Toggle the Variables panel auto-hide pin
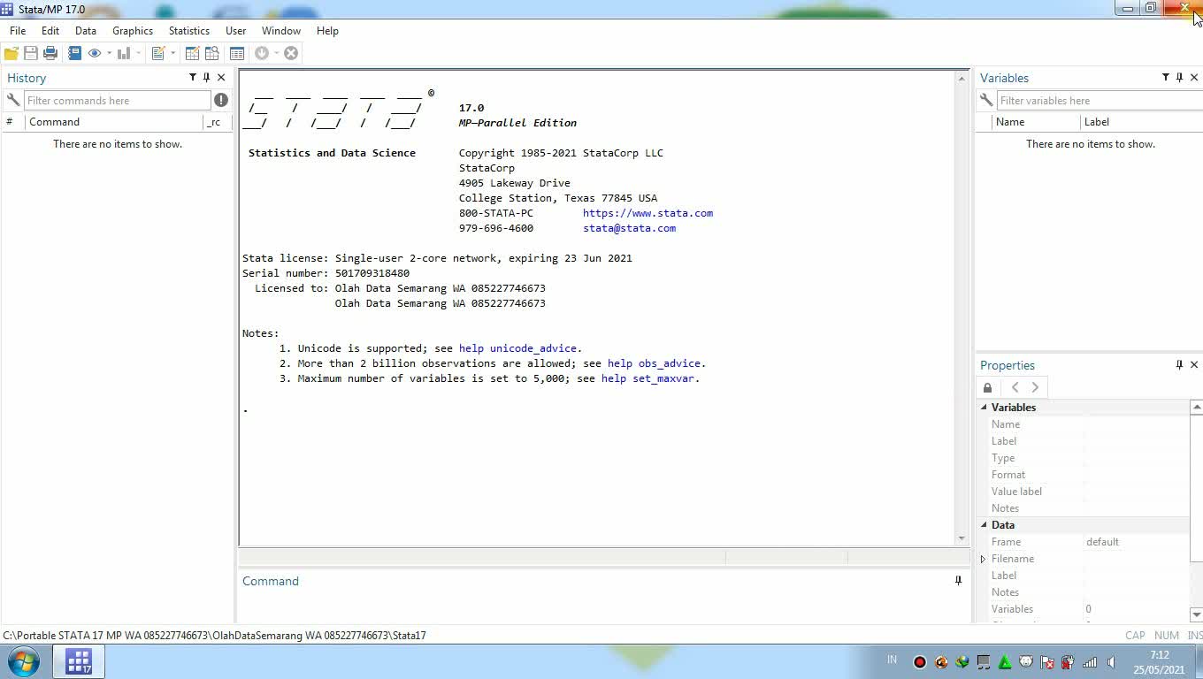This screenshot has height=679, width=1203. coord(1180,78)
